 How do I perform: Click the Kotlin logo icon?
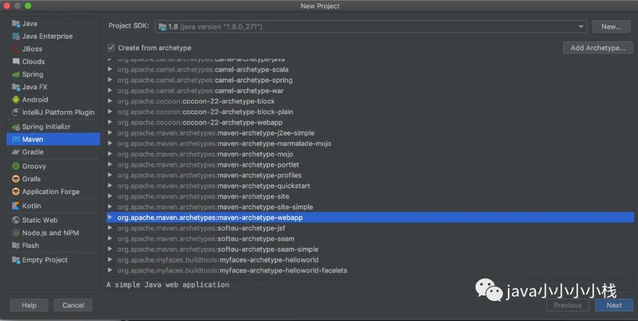(16, 205)
